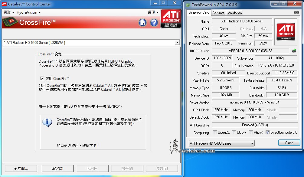Click the Pixel Fillrate value 5.2 GPixel/s
This screenshot has width=304, height=177.
(x=226, y=80)
